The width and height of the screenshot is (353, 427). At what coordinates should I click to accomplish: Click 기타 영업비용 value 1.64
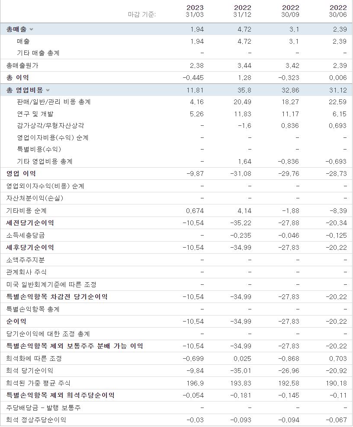tap(244, 162)
